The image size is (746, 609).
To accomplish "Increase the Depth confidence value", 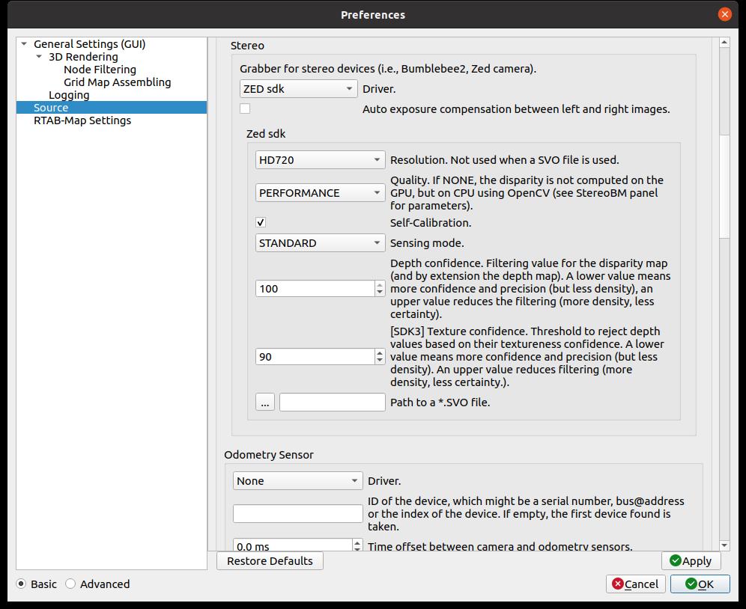I will tap(379, 284).
